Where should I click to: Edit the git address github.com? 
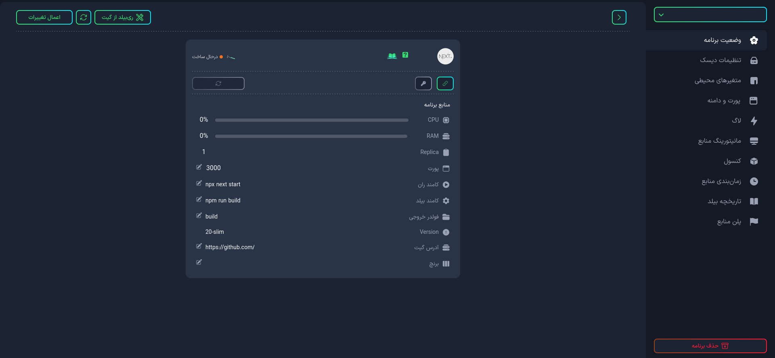[x=199, y=246]
